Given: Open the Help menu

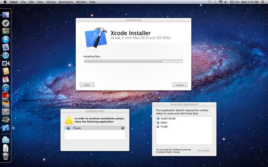Looking at the screenshot, I should pyautogui.click(x=93, y=2).
